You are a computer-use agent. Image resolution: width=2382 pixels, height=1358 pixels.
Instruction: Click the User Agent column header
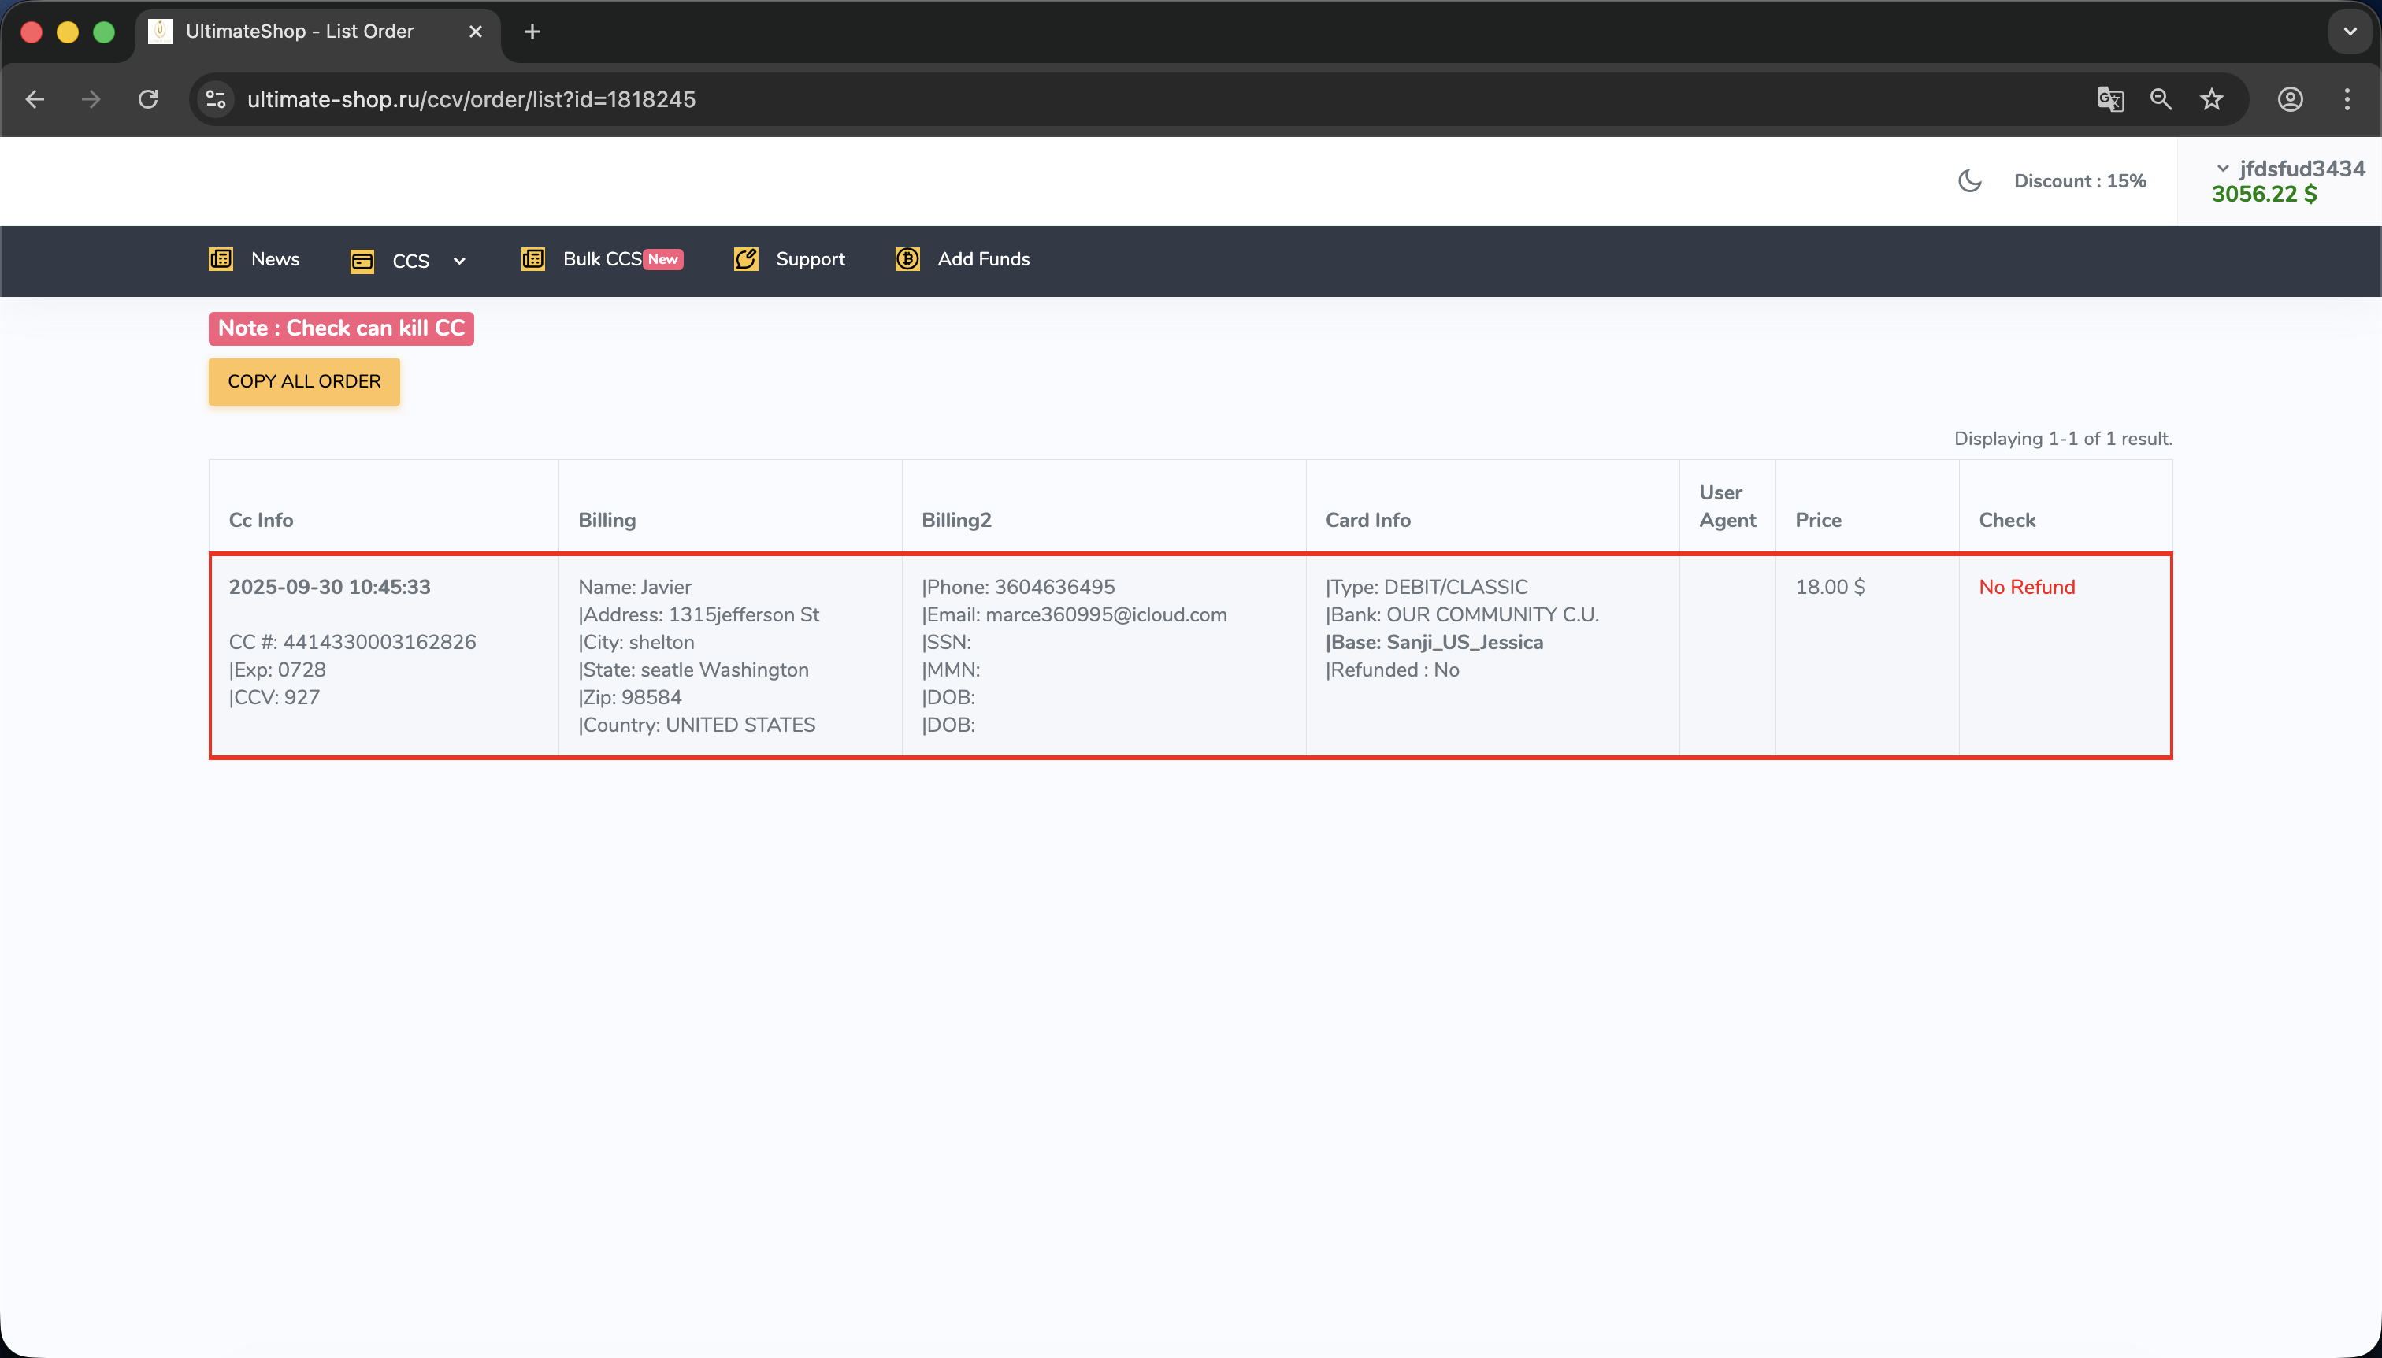click(x=1727, y=506)
